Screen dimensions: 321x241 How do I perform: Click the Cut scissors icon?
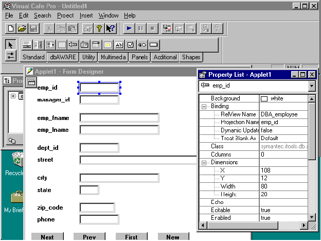(49, 28)
